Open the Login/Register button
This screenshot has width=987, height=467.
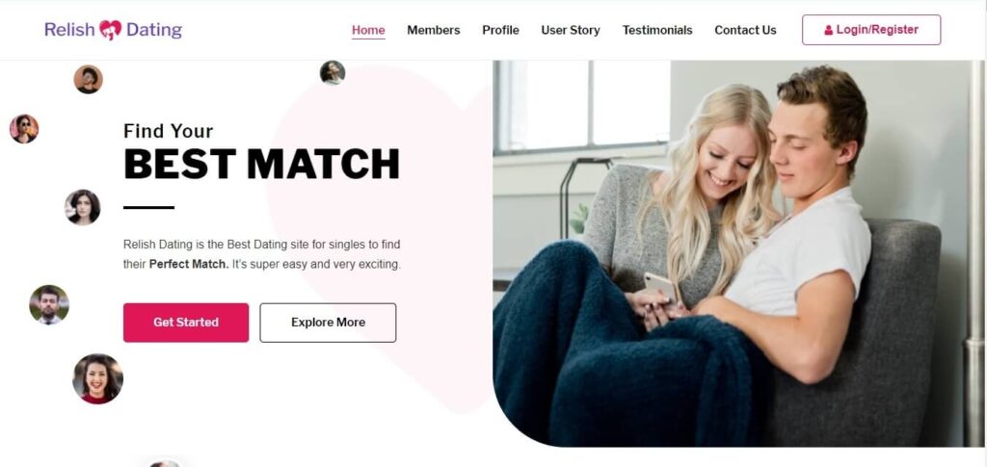[871, 30]
